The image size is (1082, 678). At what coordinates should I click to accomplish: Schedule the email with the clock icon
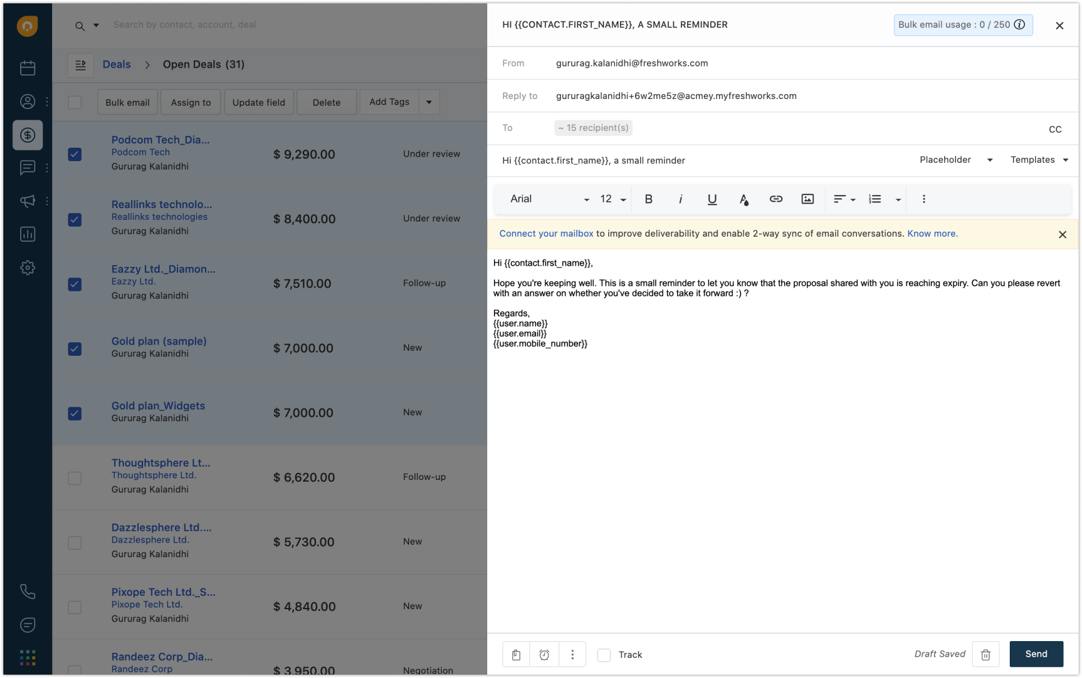point(544,654)
